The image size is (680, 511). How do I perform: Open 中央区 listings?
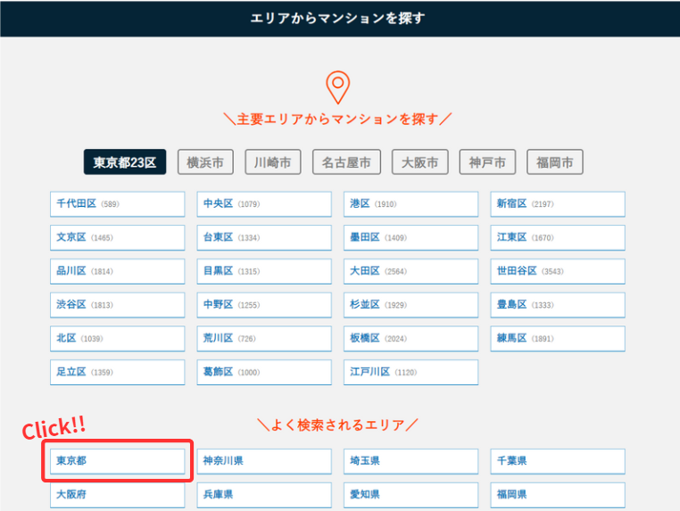point(264,204)
